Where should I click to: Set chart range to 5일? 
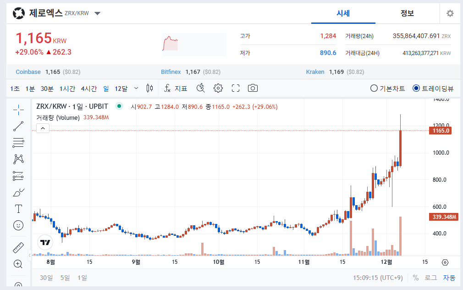pos(65,278)
